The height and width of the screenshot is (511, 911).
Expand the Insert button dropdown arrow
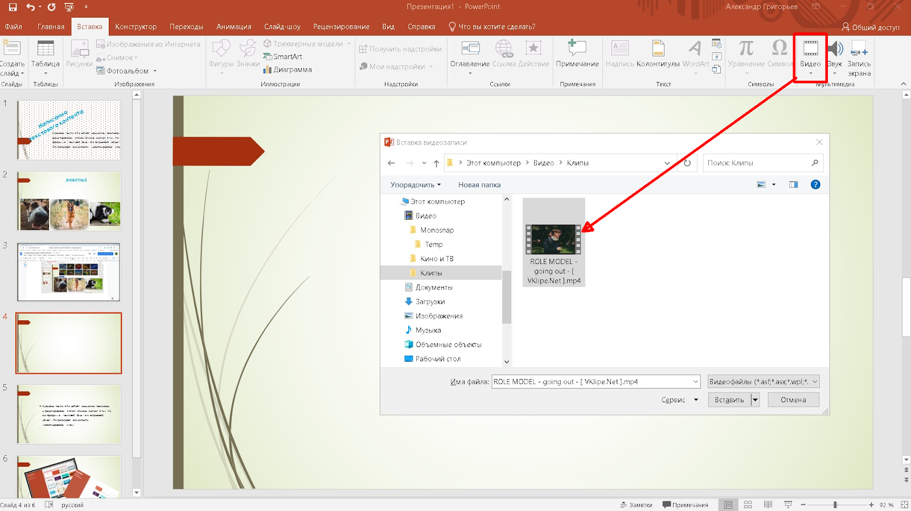click(x=755, y=400)
